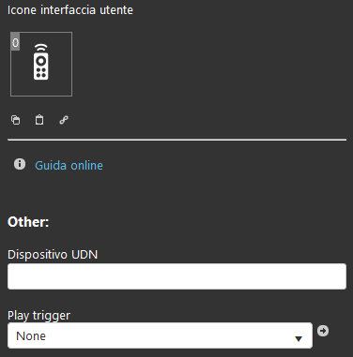
Task: Click the Play trigger dropdown arrow
Action: pyautogui.click(x=299, y=338)
